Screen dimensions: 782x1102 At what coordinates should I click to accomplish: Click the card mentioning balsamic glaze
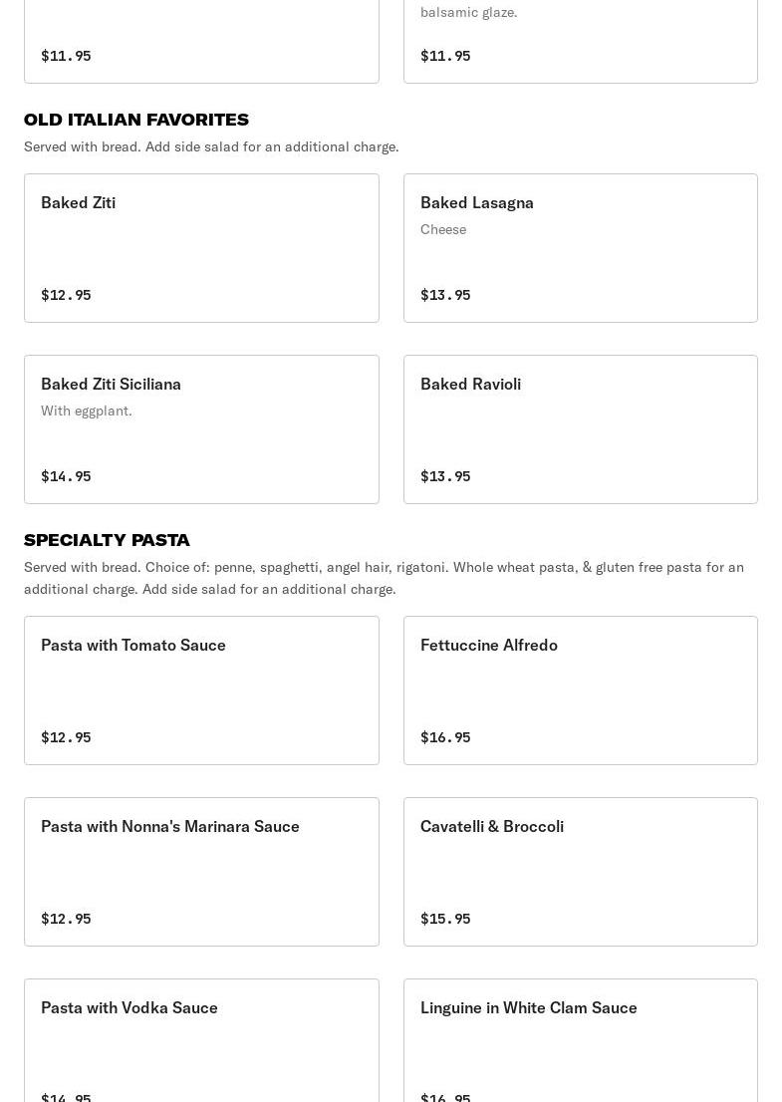[x=580, y=40]
